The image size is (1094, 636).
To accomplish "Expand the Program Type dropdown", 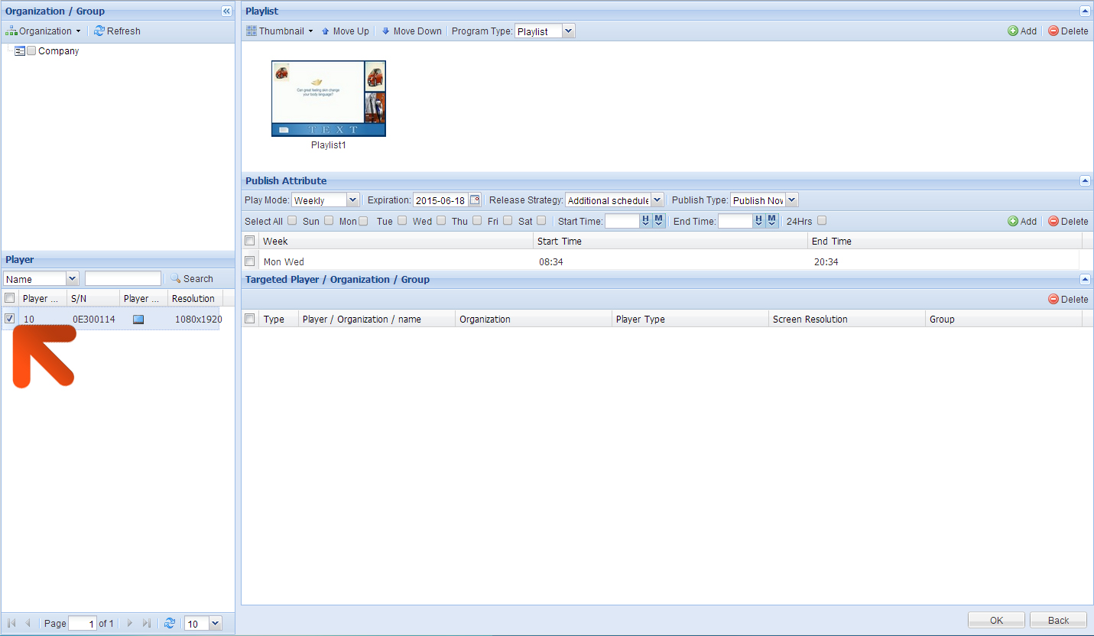I will (568, 31).
